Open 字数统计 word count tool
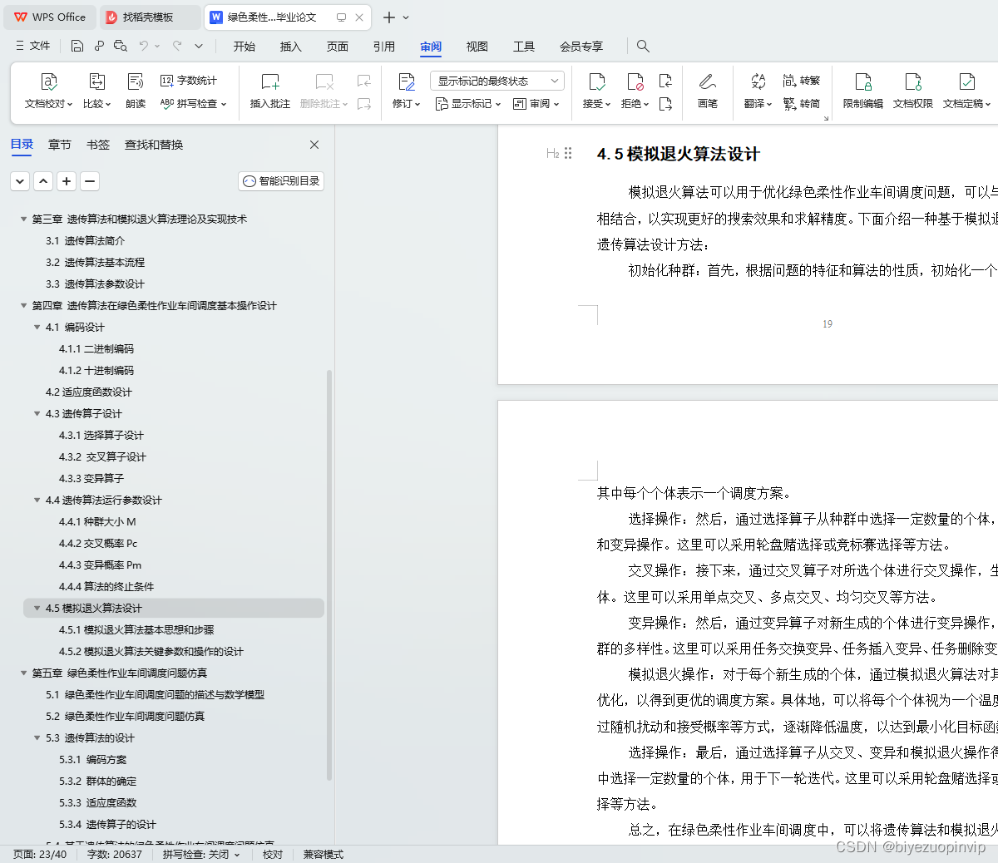The width and height of the screenshot is (998, 863). pyautogui.click(x=189, y=81)
